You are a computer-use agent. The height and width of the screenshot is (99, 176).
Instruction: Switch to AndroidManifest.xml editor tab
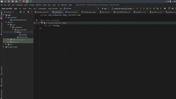point(122,12)
